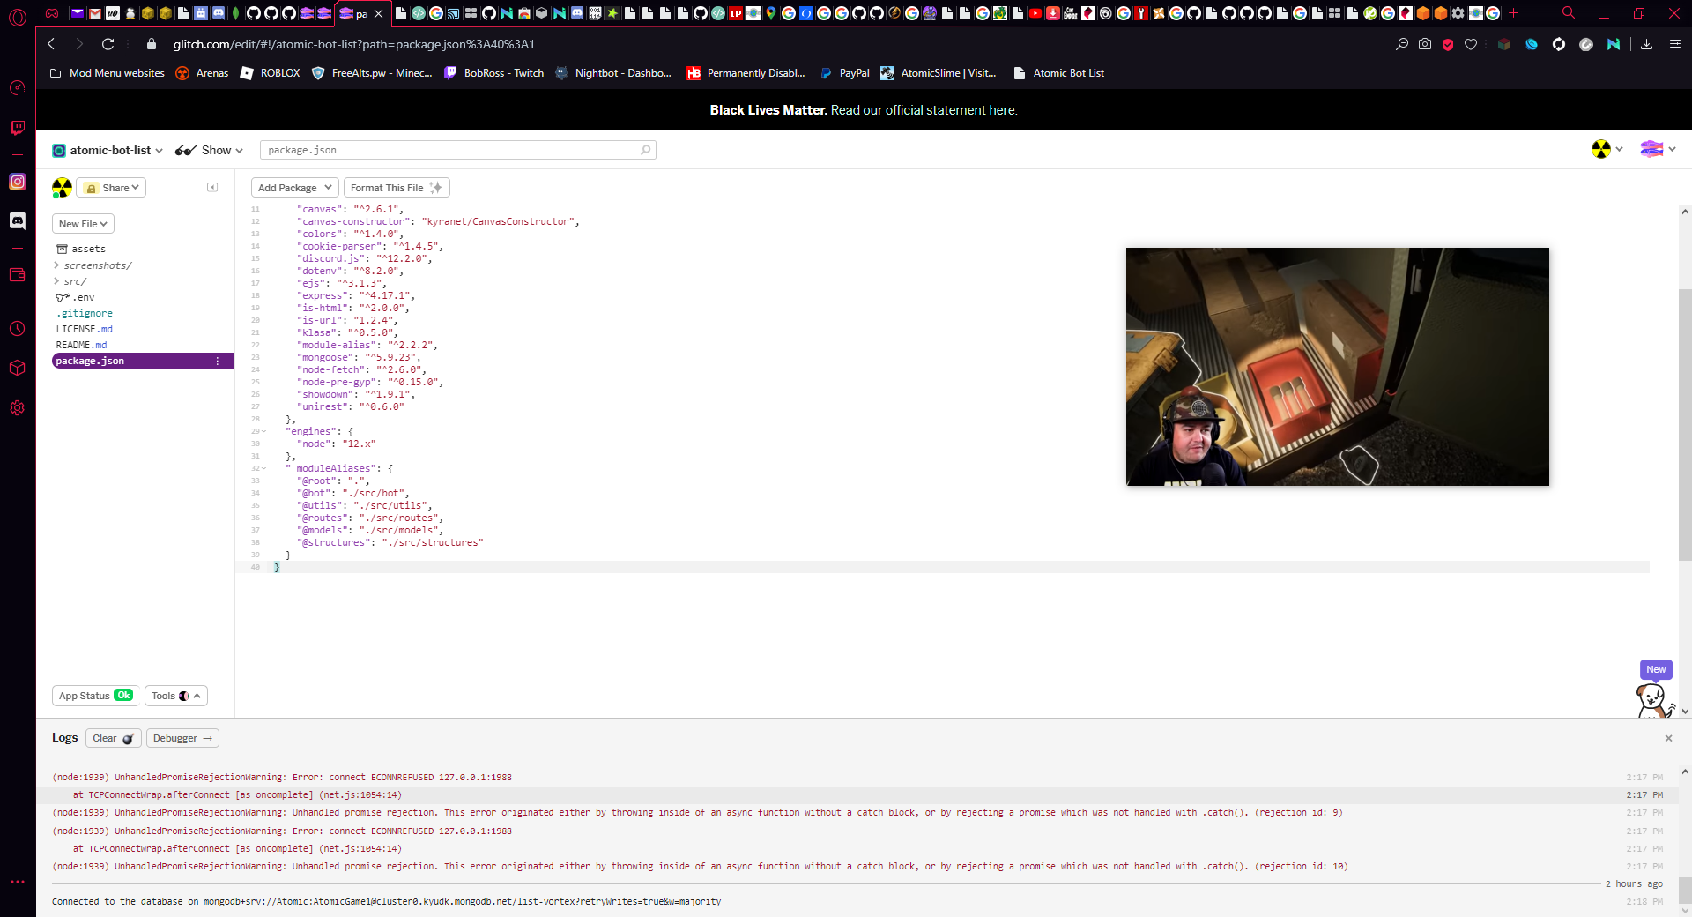Open the fish icon account menu

pos(1658,149)
